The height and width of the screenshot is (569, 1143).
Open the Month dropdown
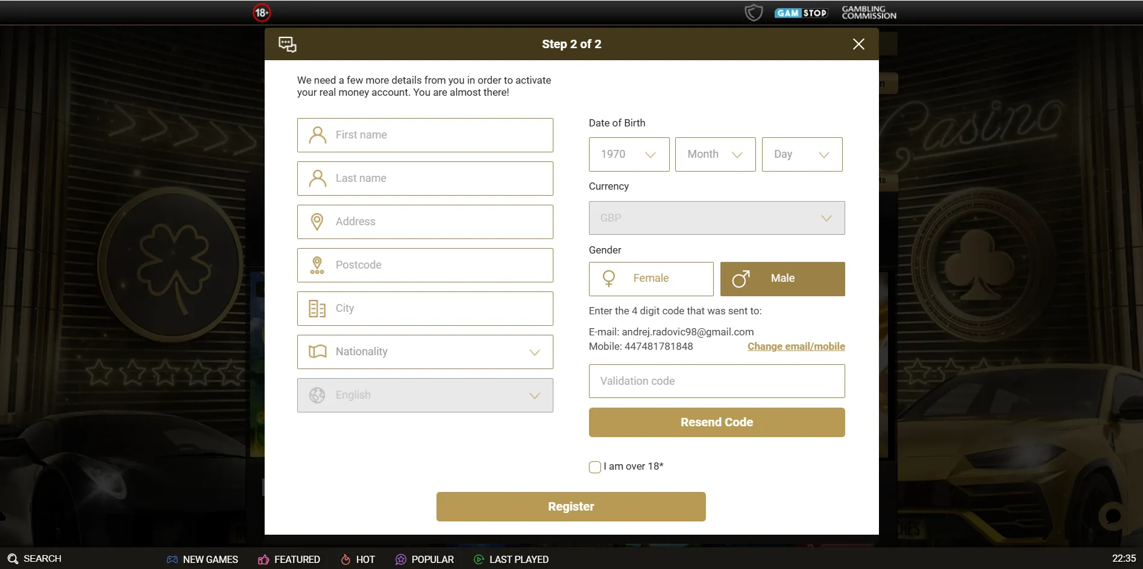tap(715, 154)
